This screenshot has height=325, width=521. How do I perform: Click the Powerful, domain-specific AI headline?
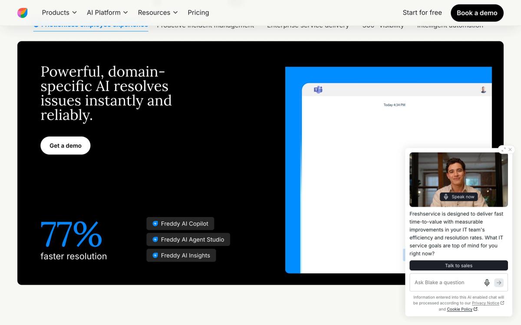point(106,93)
